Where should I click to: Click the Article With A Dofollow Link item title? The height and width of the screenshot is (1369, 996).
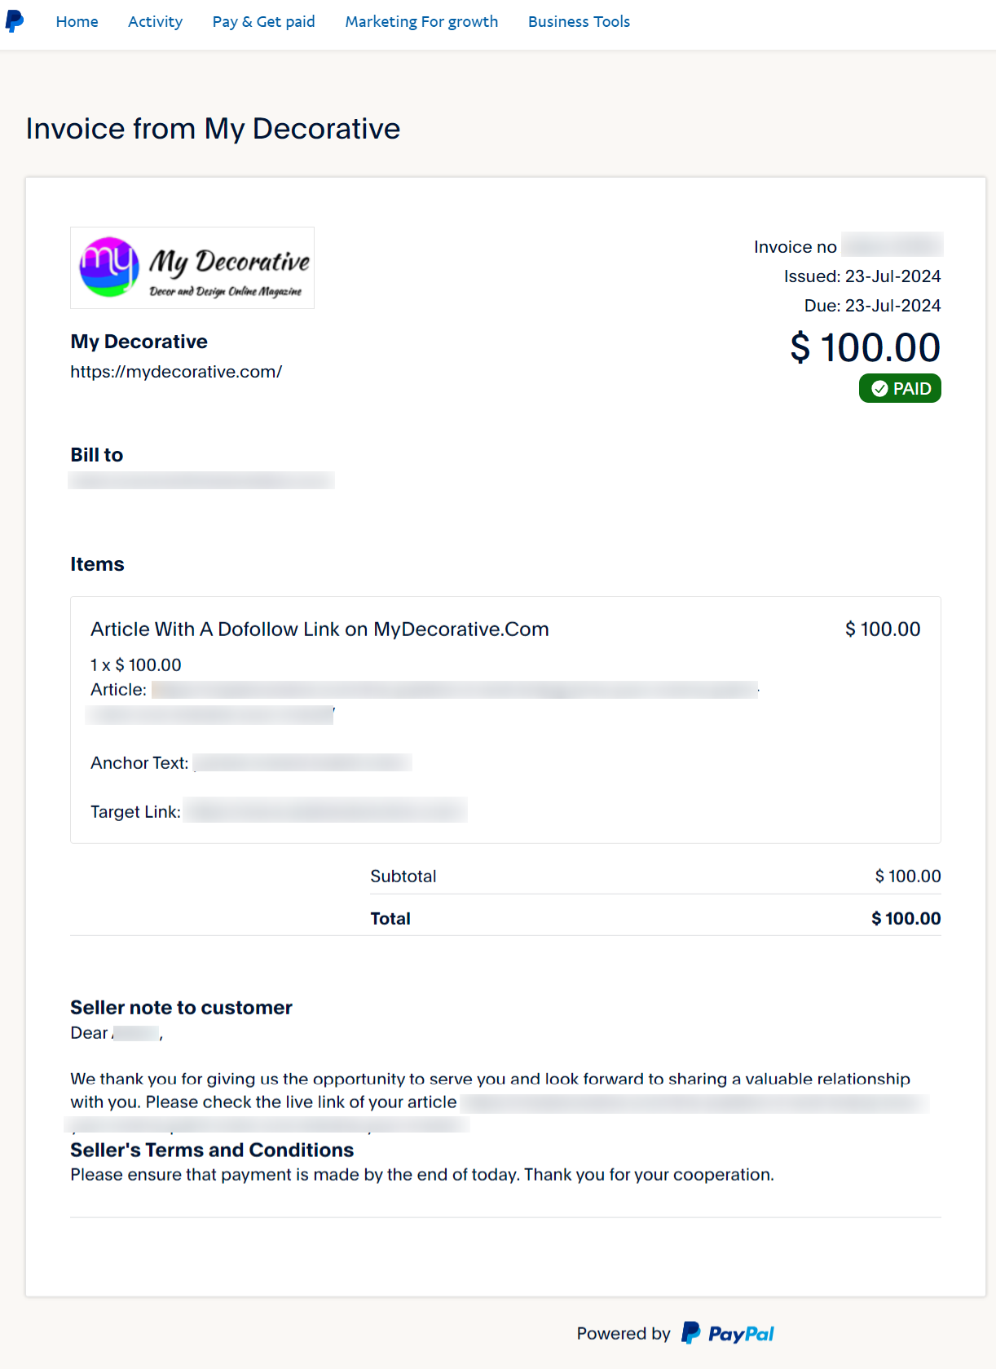coord(320,629)
